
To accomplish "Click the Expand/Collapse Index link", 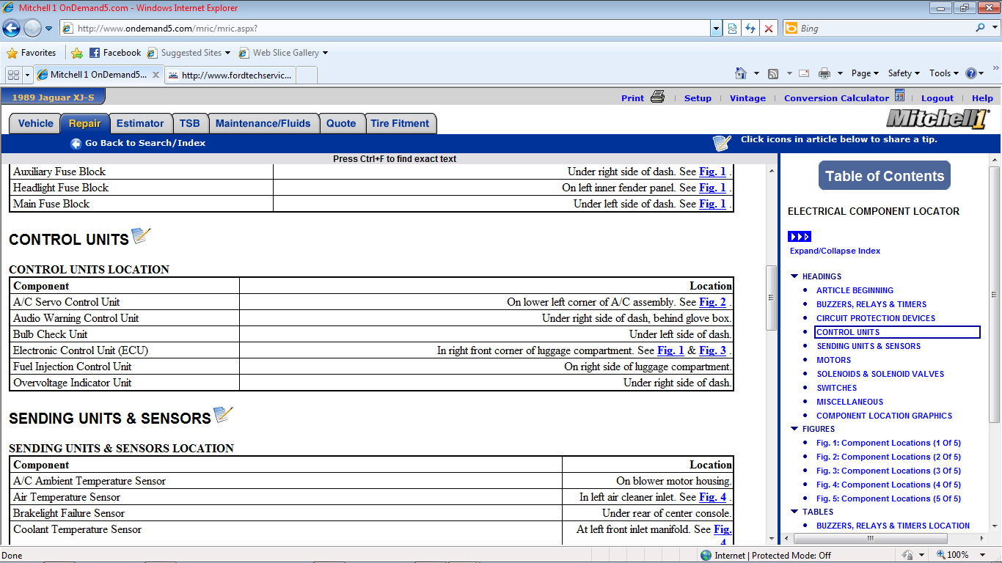I will (x=835, y=251).
